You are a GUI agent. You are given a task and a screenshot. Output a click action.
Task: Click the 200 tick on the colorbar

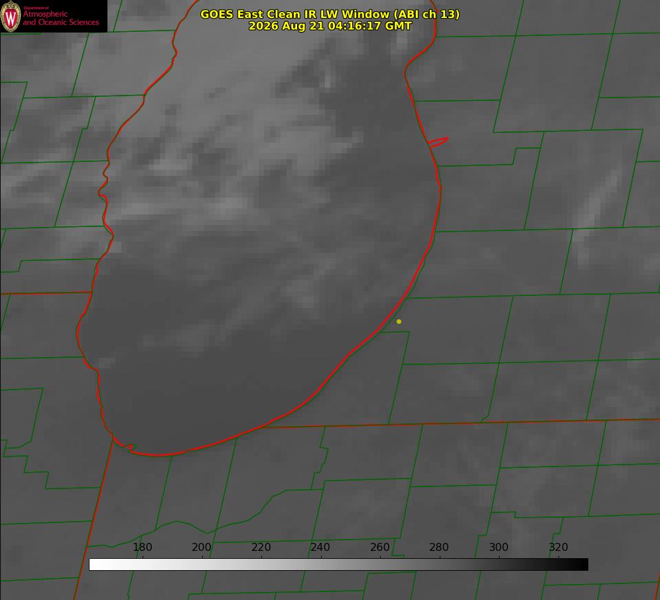click(x=202, y=547)
